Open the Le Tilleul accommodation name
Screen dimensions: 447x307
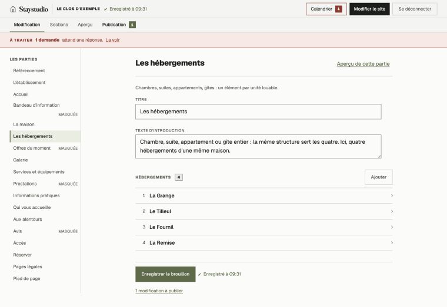(160, 211)
